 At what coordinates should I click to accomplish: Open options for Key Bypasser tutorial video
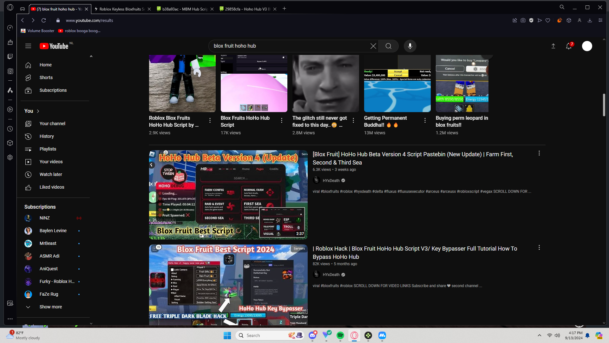coord(539,248)
